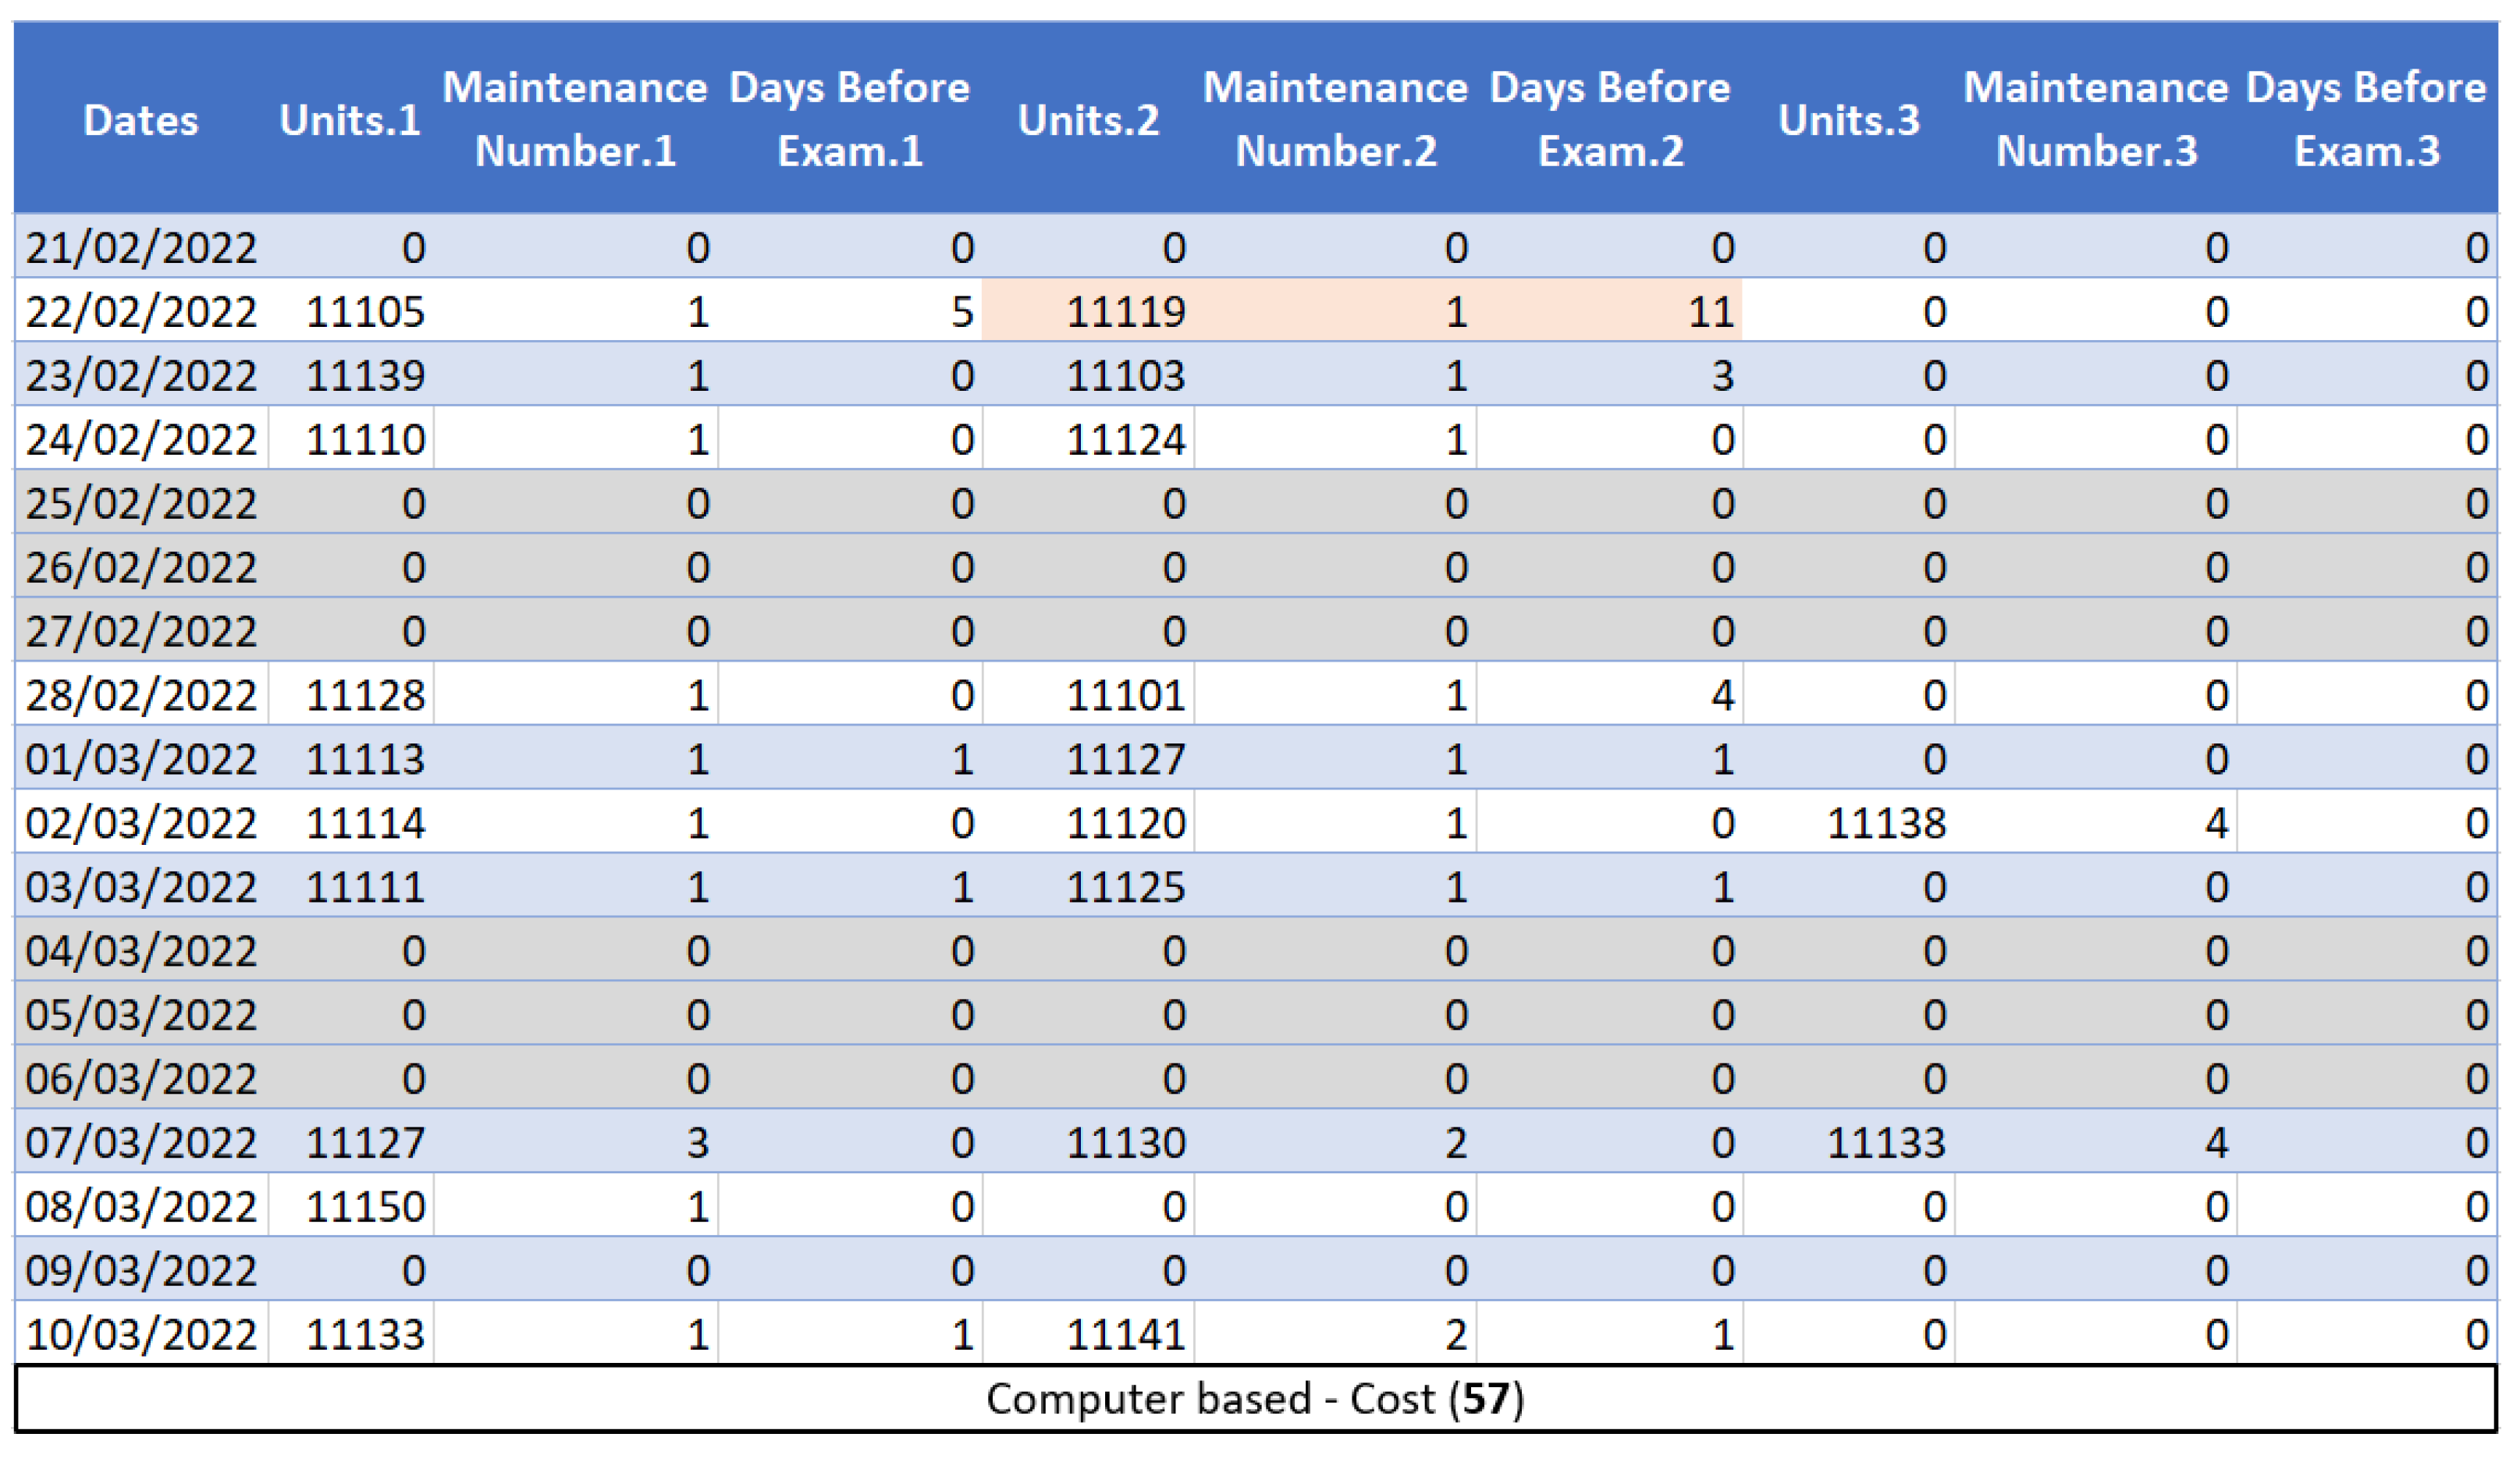Select the cell with unit 11105

(365, 312)
